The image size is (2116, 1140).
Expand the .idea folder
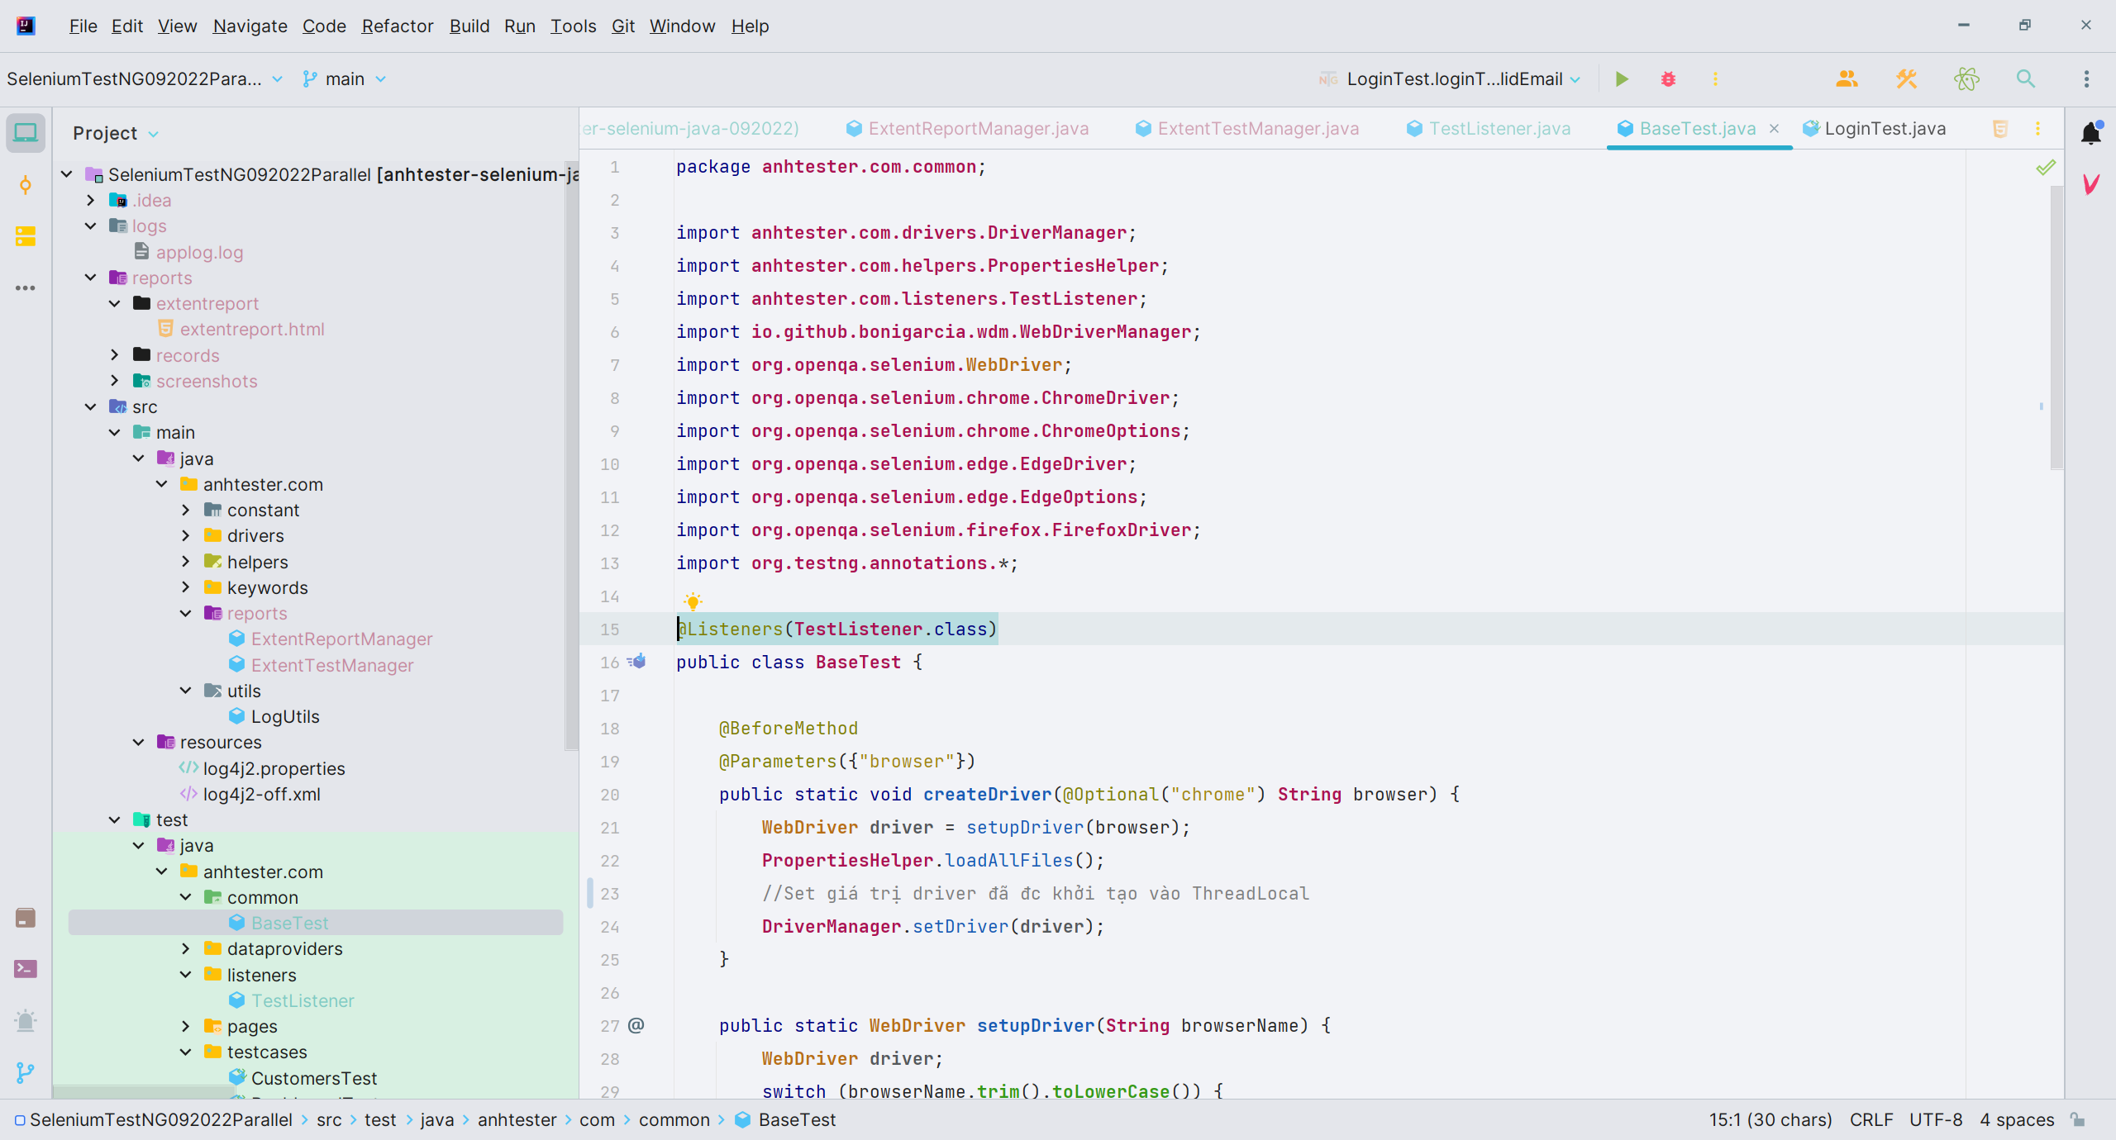click(x=91, y=200)
